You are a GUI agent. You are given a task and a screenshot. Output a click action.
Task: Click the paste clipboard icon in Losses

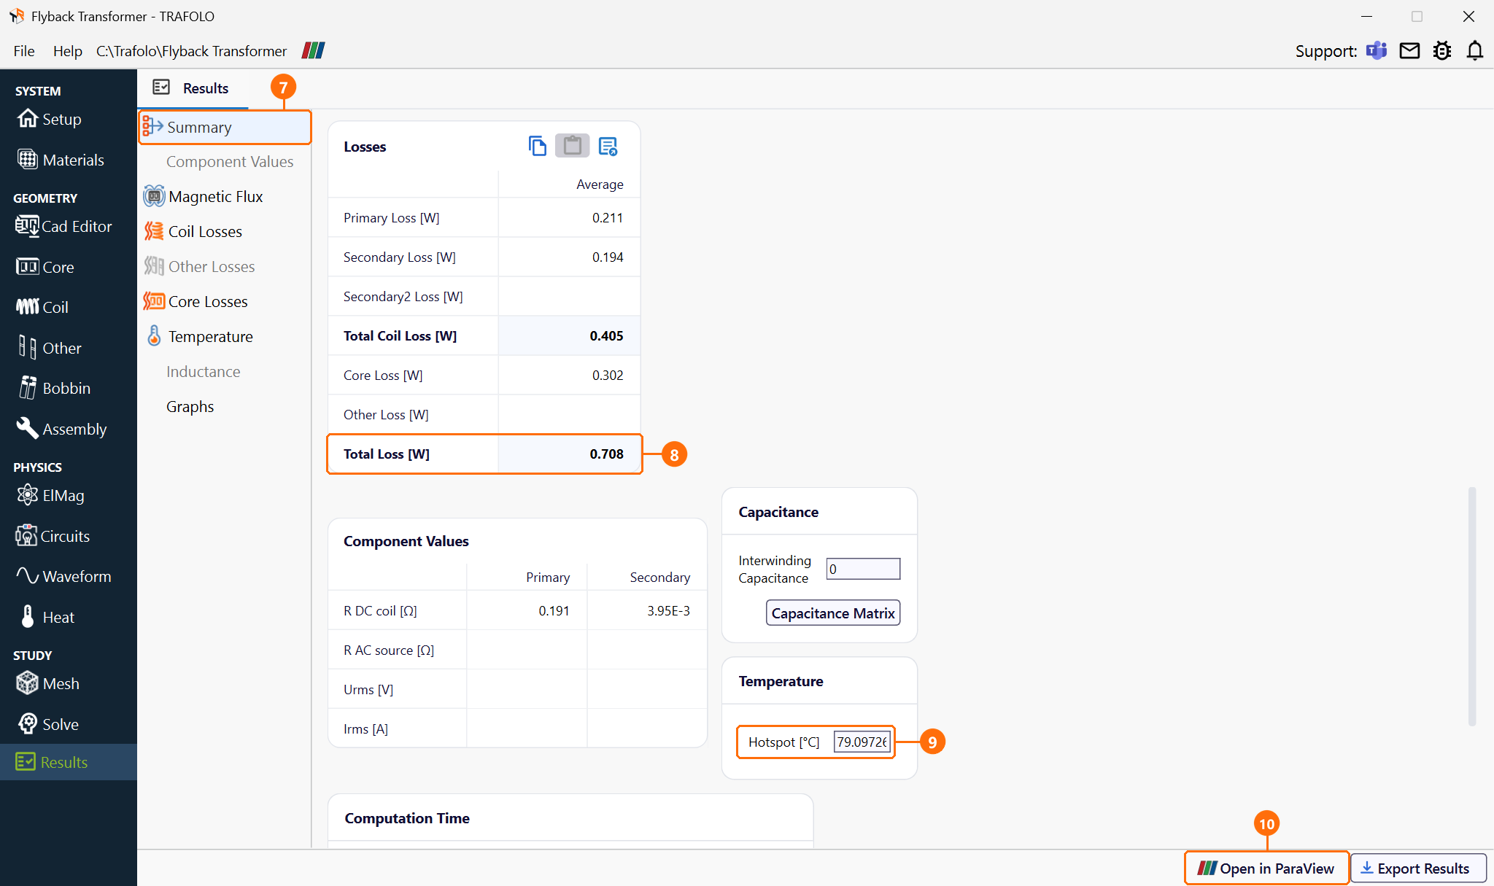pyautogui.click(x=573, y=146)
